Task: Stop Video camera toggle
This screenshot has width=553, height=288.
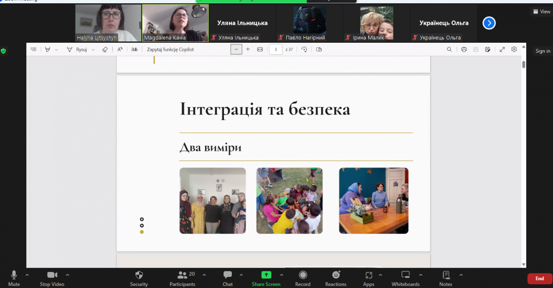Action: click(x=52, y=278)
